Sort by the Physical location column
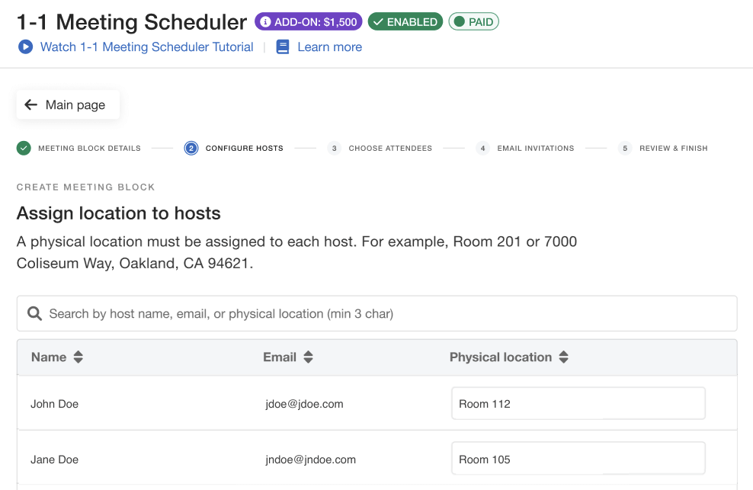The height and width of the screenshot is (490, 753). [563, 357]
